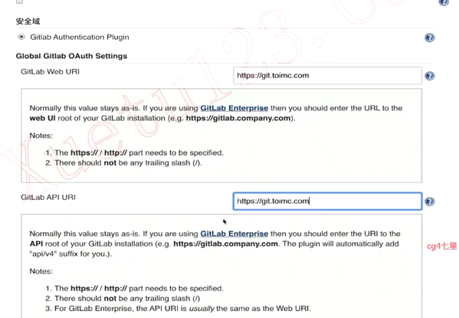Viewport: 459px width, 318px height.
Task: Open GitLab Enterprise link in API URI help
Action: [234, 234]
